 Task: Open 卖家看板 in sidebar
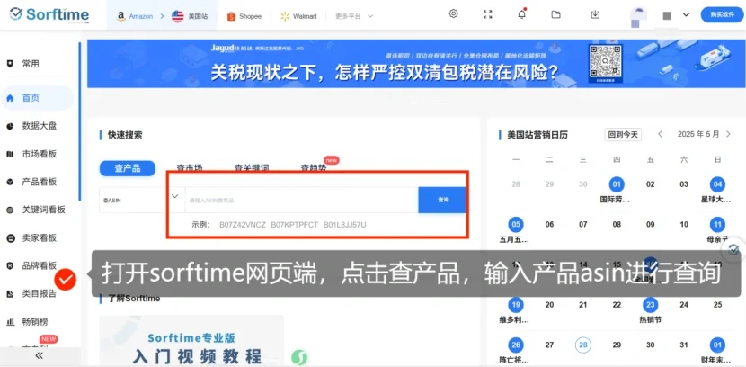coord(39,237)
